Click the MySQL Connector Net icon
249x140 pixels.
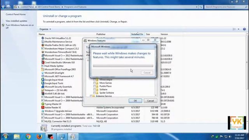coord(42,121)
